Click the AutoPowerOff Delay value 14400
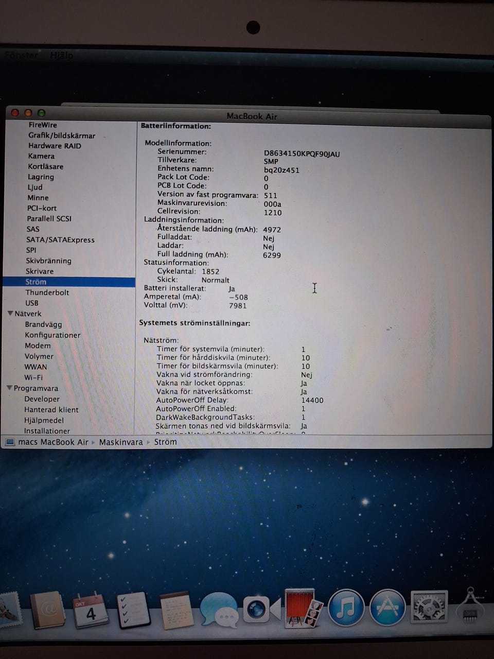494x659 pixels. click(312, 400)
